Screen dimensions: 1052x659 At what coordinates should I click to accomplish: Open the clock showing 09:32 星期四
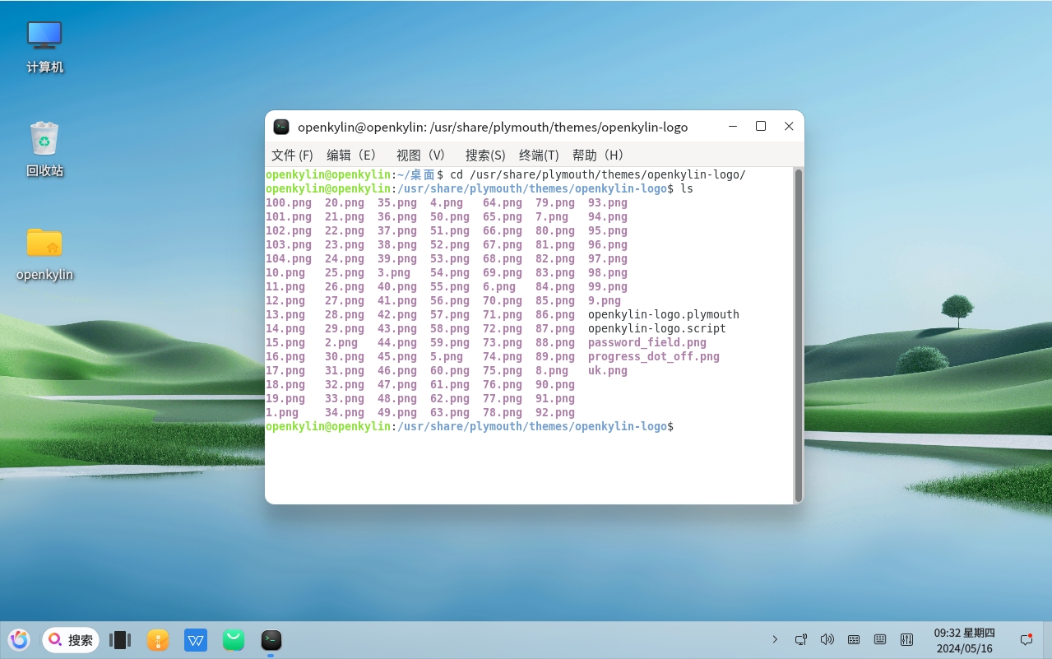click(x=965, y=640)
